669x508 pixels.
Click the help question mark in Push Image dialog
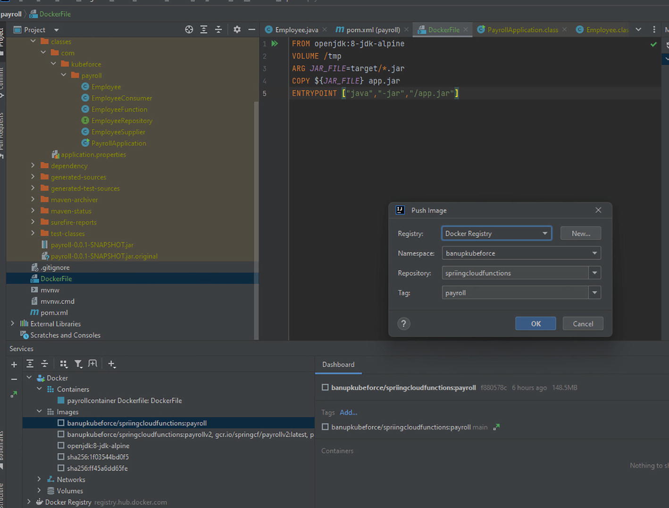(403, 324)
